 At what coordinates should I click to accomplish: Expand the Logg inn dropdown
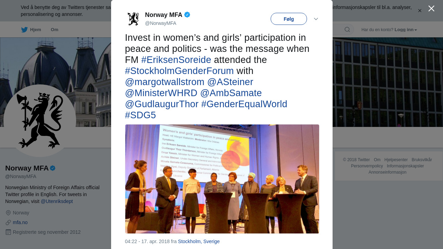406,30
